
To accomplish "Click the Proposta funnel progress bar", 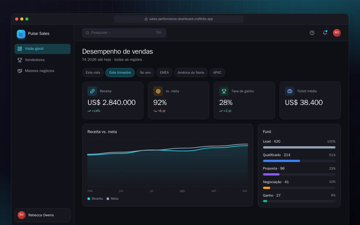I will (x=299, y=174).
